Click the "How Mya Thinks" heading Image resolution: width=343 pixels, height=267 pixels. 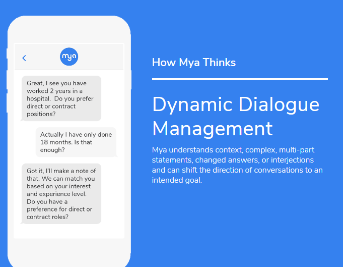coord(193,63)
